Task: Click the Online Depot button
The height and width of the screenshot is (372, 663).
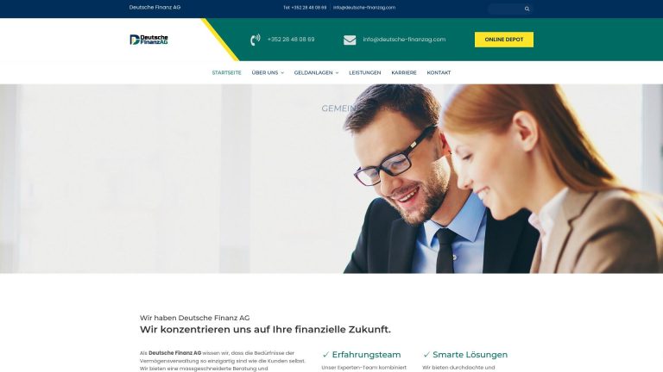Action: click(x=504, y=40)
